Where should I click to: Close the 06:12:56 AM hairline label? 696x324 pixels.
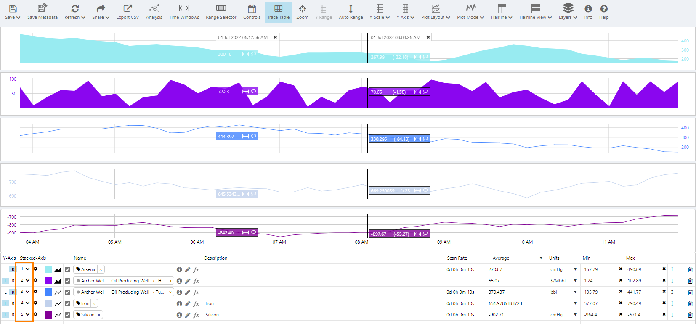pyautogui.click(x=275, y=37)
